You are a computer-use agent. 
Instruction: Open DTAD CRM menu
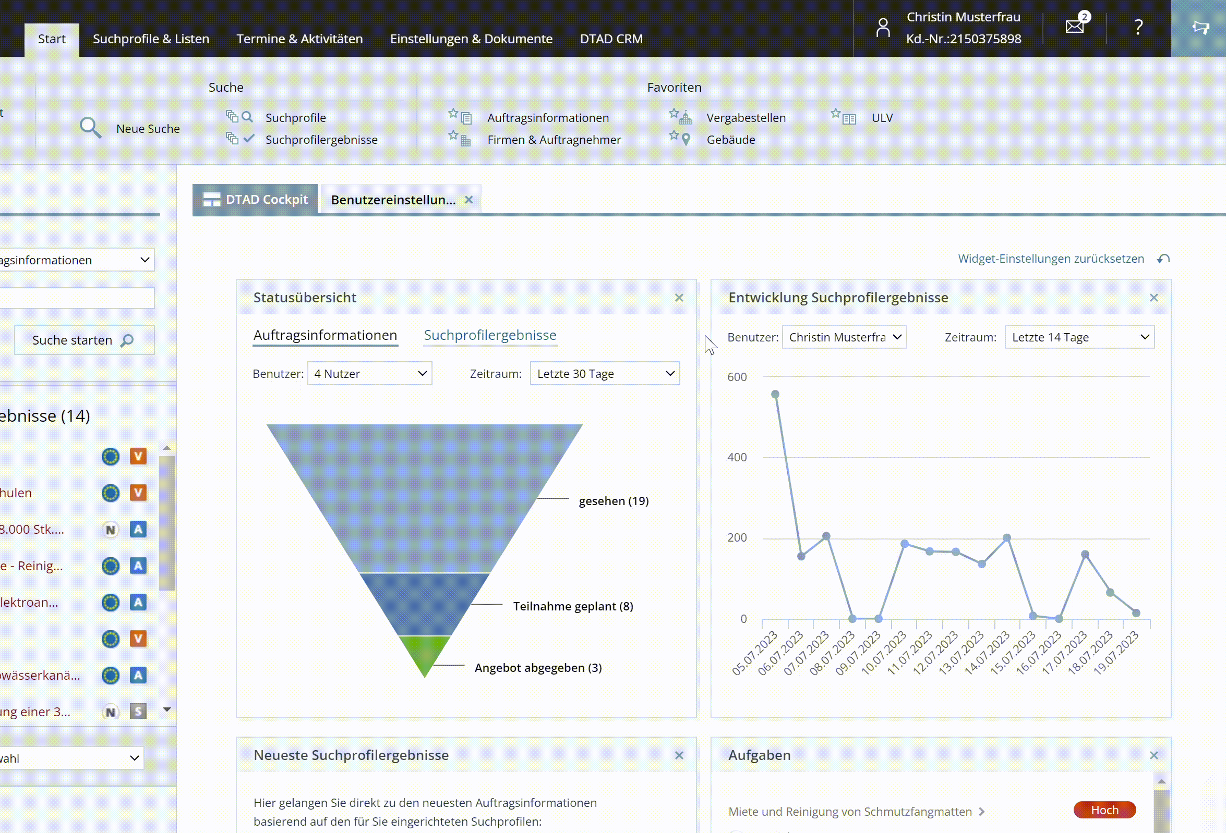click(611, 39)
